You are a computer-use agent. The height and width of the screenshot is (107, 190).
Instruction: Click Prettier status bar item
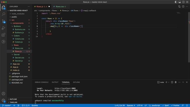tap(175, 106)
